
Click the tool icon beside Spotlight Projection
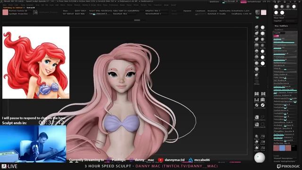click(x=35, y=13)
